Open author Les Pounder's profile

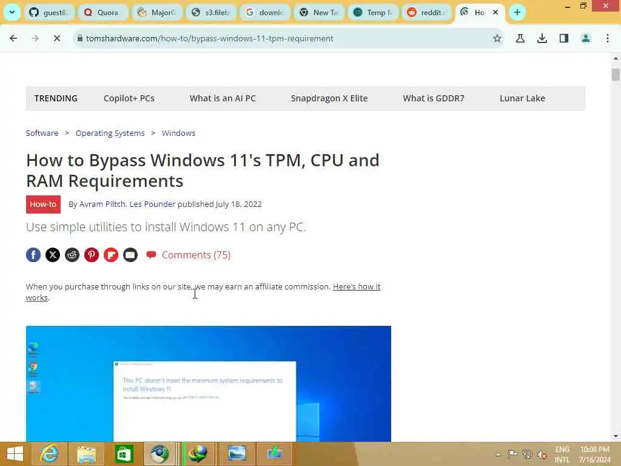pyautogui.click(x=152, y=204)
